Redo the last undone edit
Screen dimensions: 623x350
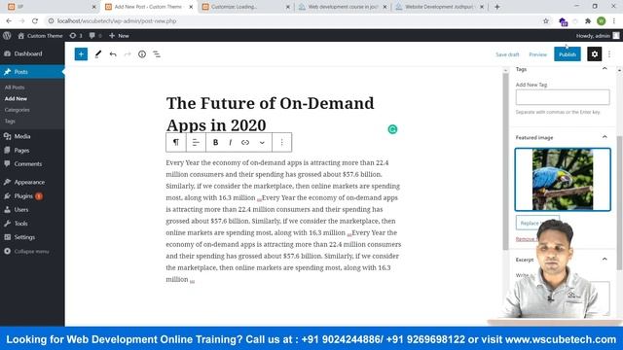click(x=128, y=54)
